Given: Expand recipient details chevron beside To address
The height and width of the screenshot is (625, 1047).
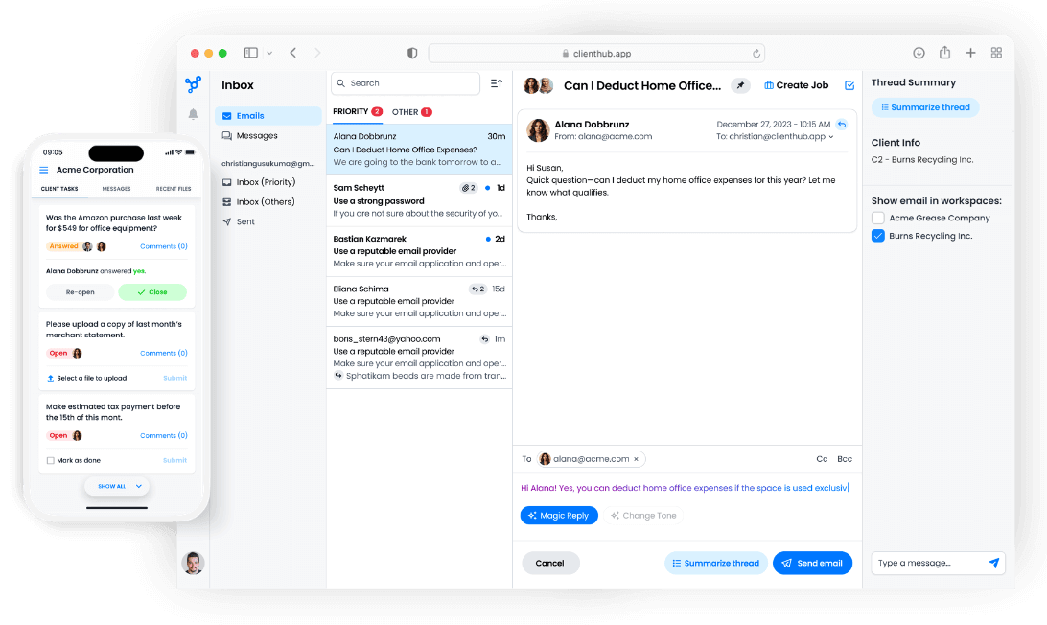Looking at the screenshot, I should click(x=831, y=137).
